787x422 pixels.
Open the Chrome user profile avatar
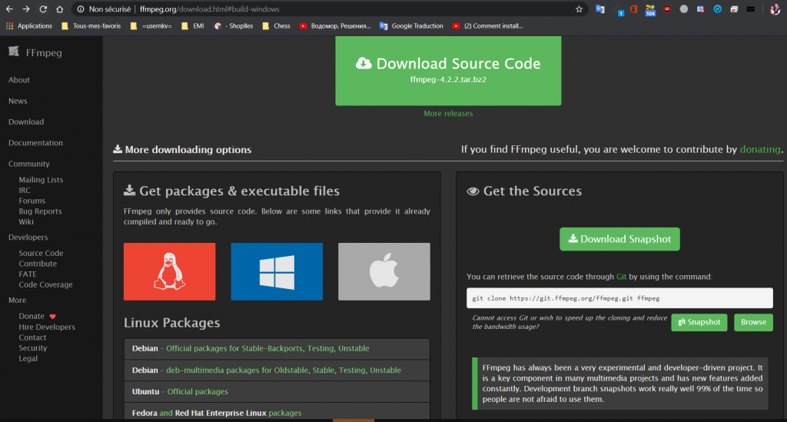coord(775,9)
